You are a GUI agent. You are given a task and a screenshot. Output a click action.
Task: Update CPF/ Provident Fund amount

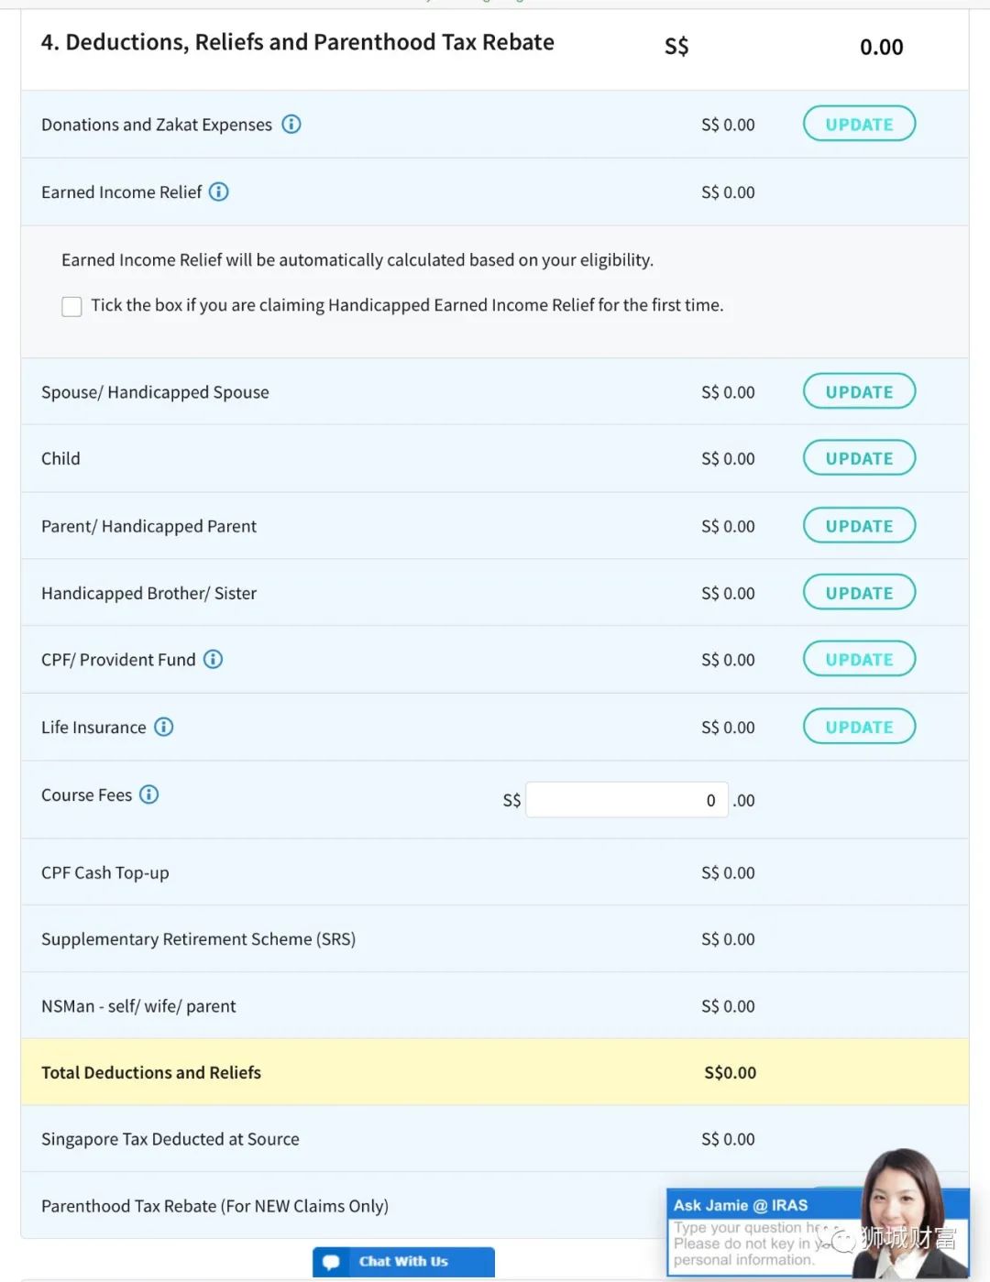(859, 659)
